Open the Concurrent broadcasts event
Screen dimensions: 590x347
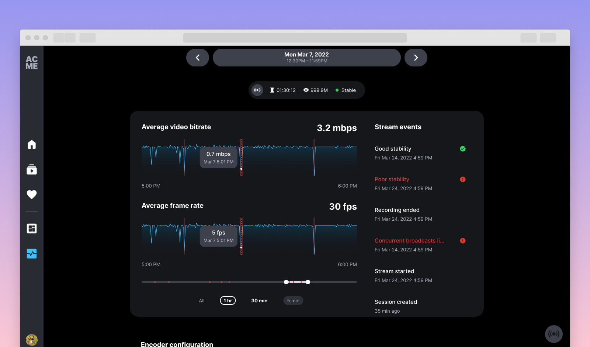tap(420, 245)
